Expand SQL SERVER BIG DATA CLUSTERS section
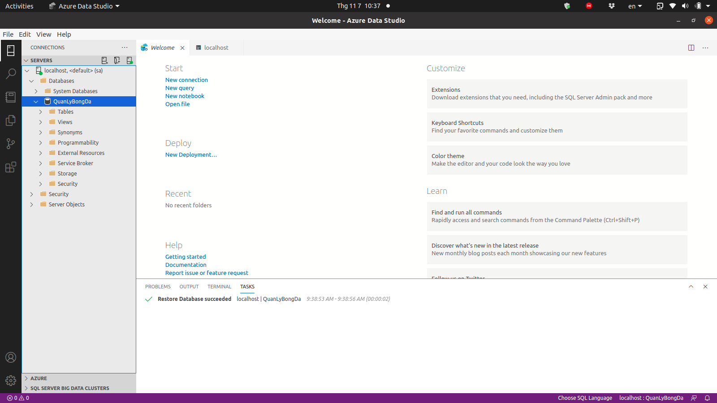 coord(79,388)
